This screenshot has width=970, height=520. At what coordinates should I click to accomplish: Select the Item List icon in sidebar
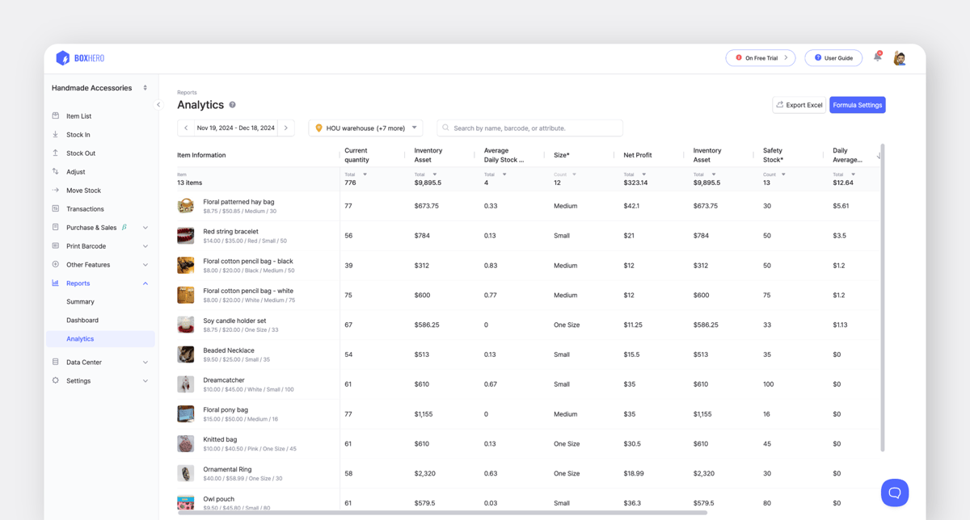tap(57, 115)
